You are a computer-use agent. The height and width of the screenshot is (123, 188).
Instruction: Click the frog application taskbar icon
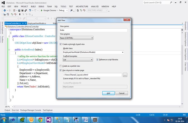pos(22,120)
